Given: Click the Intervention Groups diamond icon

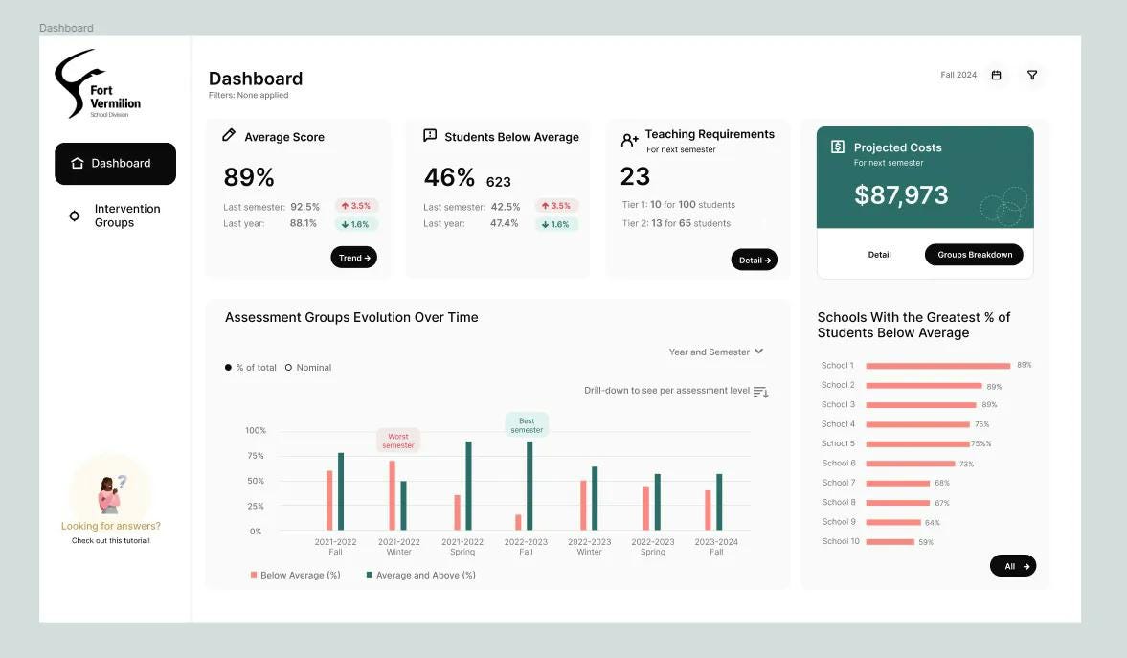Looking at the screenshot, I should 74,216.
